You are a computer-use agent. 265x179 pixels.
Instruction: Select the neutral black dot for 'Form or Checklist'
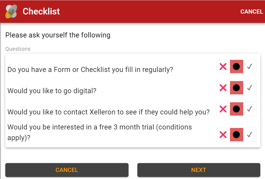click(236, 67)
